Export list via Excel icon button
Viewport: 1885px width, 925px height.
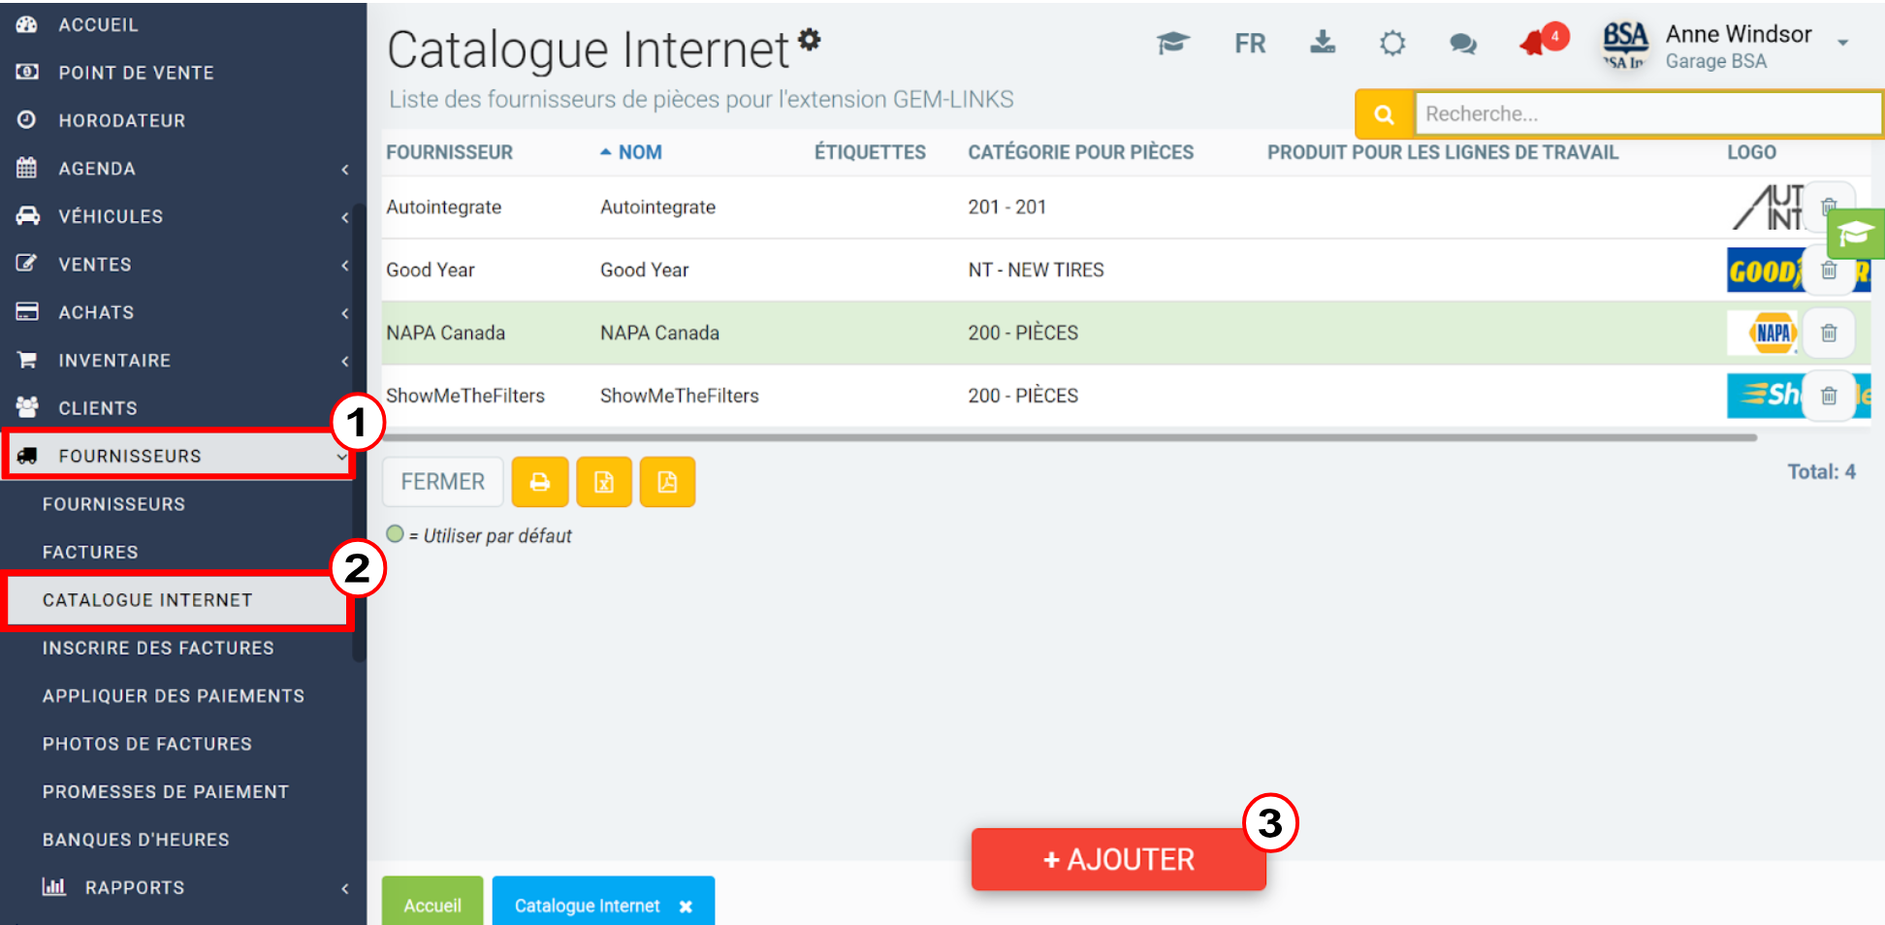pyautogui.click(x=604, y=482)
